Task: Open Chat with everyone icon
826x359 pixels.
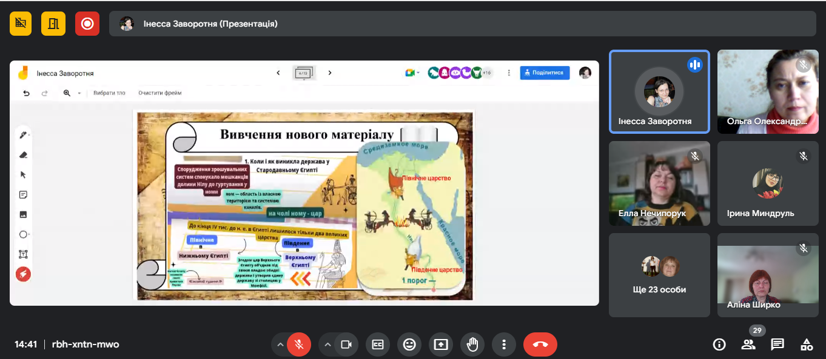Action: (x=777, y=344)
